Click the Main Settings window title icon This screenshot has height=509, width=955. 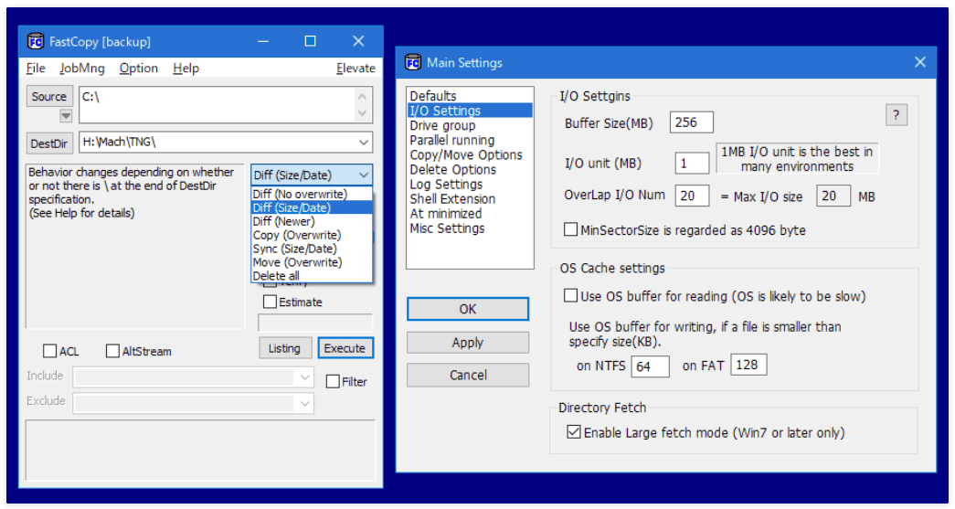coord(413,62)
